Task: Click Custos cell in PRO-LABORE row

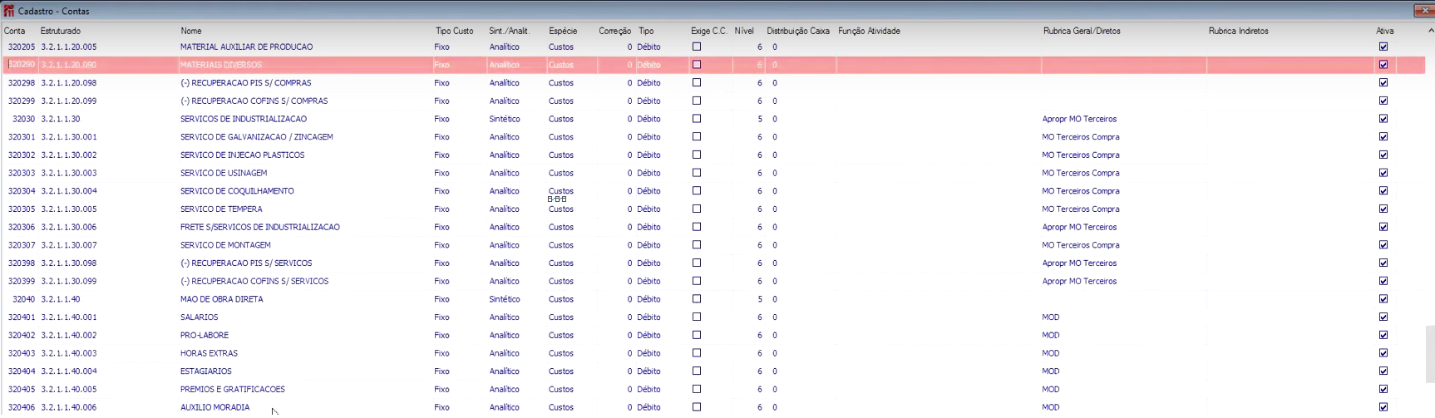Action: 561,336
